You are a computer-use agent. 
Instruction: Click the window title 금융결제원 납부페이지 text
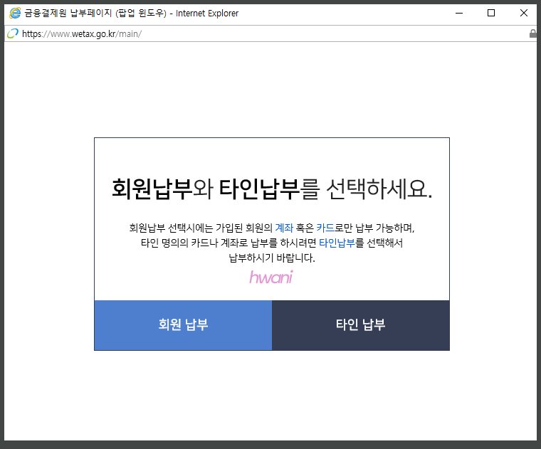(68, 13)
